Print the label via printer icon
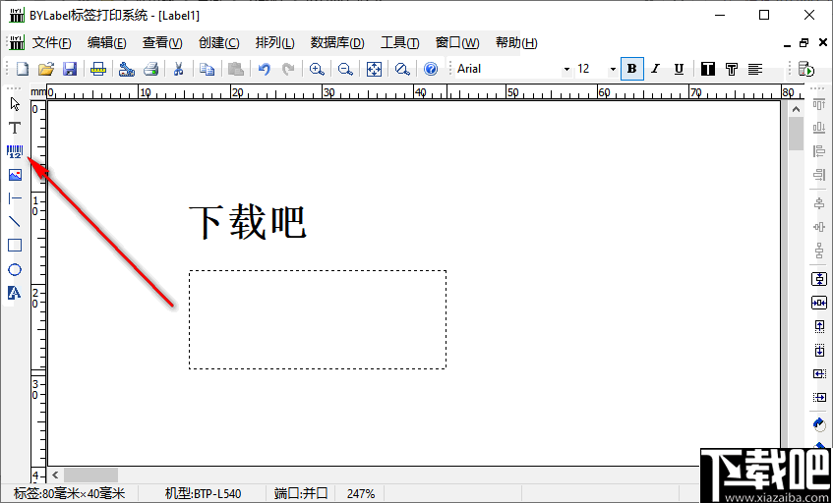The width and height of the screenshot is (833, 503). (x=150, y=69)
